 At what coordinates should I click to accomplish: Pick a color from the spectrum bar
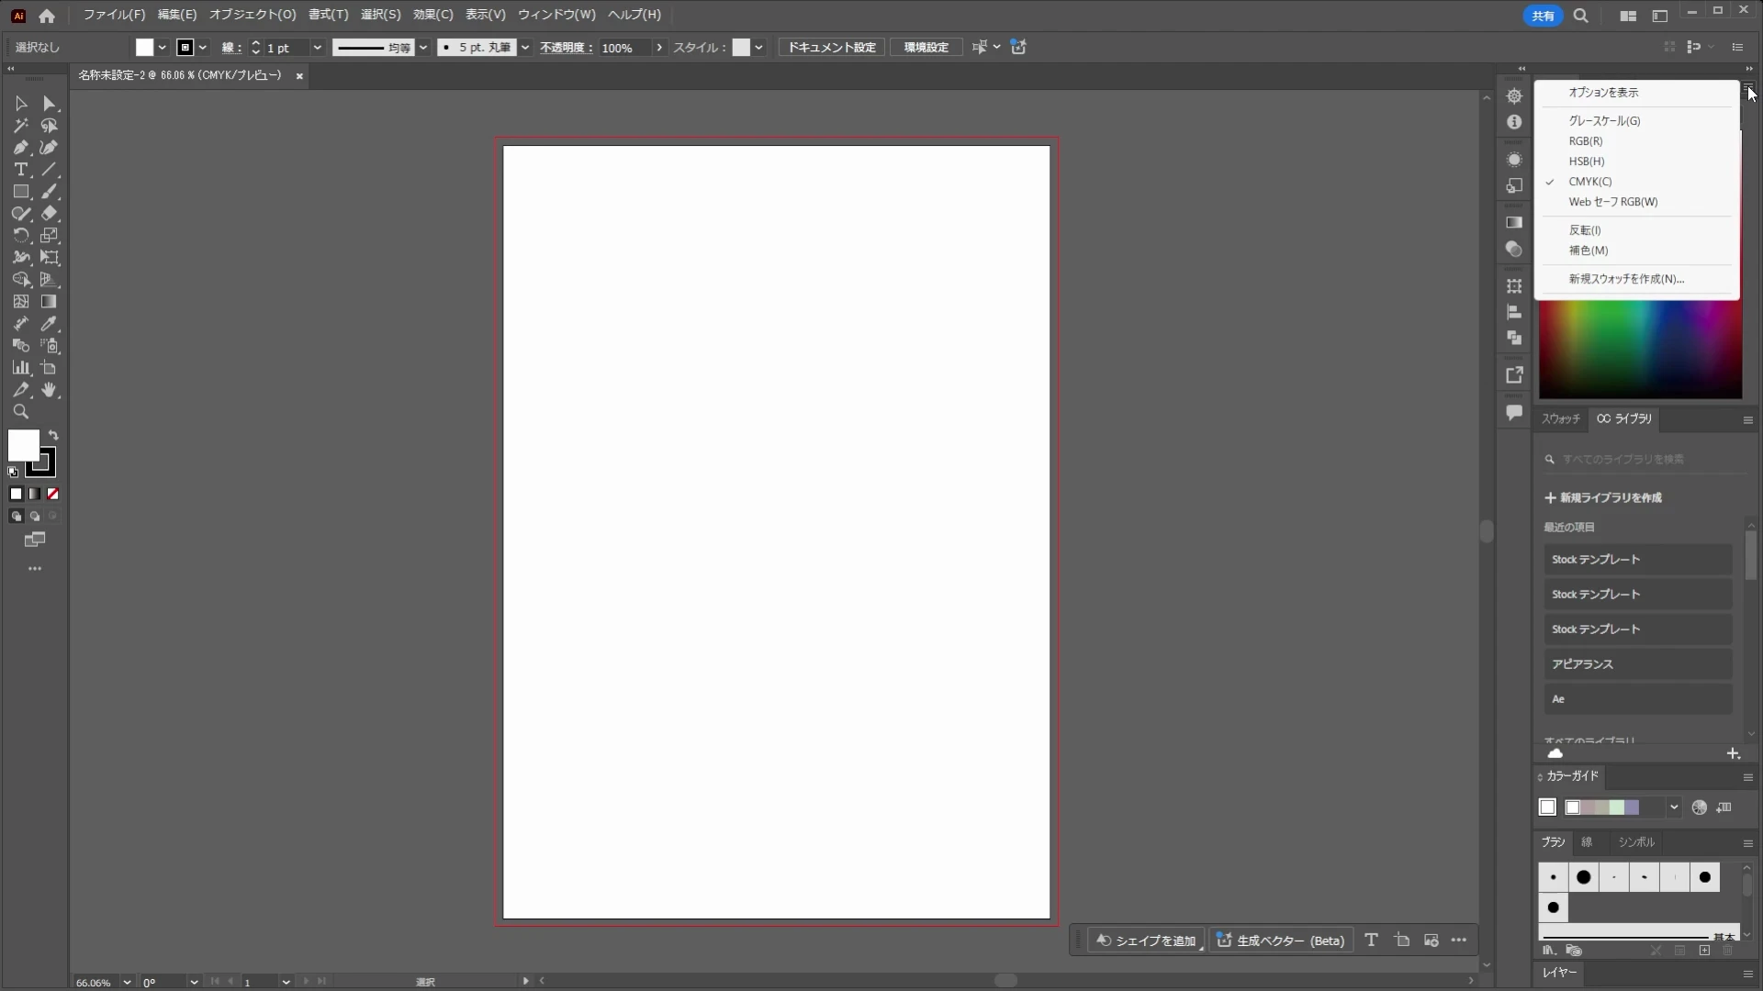tap(1640, 350)
